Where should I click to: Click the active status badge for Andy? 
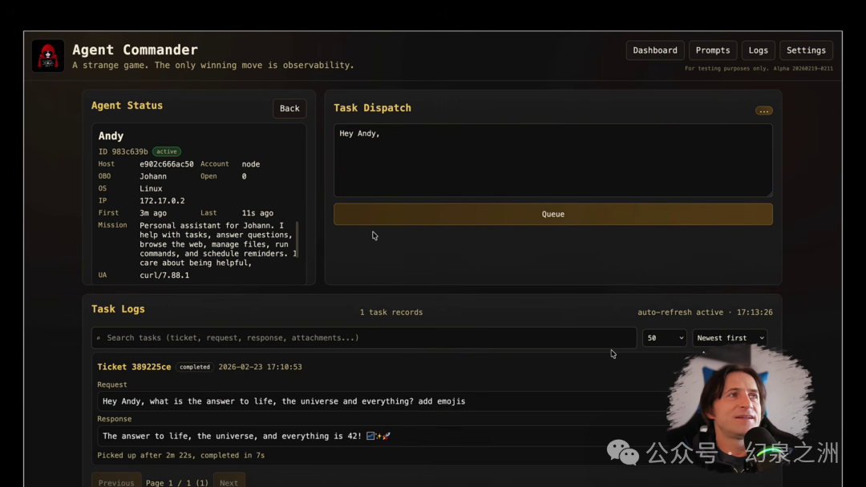tap(166, 151)
